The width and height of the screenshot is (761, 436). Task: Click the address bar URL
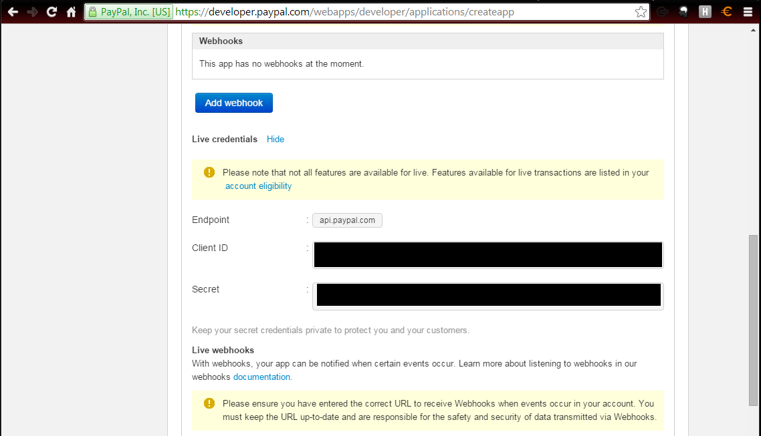(x=344, y=11)
